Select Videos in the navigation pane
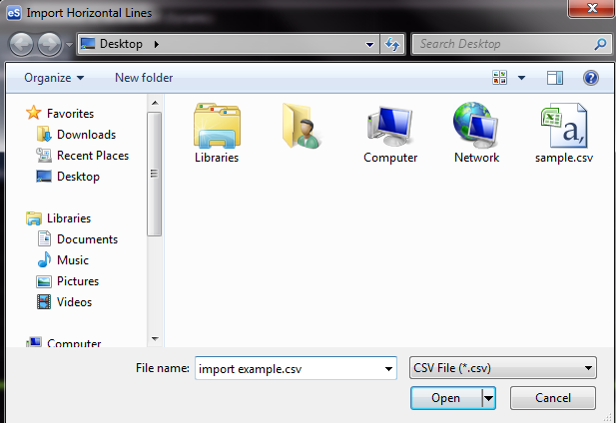The image size is (616, 423). click(x=65, y=302)
